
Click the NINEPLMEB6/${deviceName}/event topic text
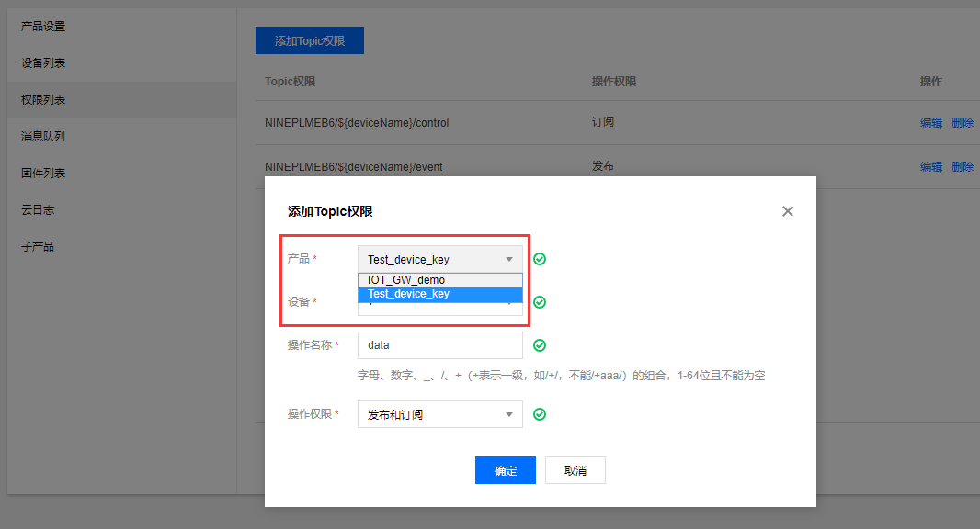(354, 167)
